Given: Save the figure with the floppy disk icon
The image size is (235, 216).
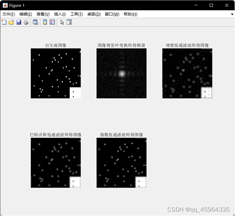Looking at the screenshot, I should pos(19,22).
